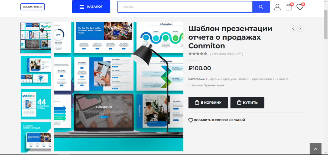Open the shopping cart icon in header

click(x=288, y=7)
